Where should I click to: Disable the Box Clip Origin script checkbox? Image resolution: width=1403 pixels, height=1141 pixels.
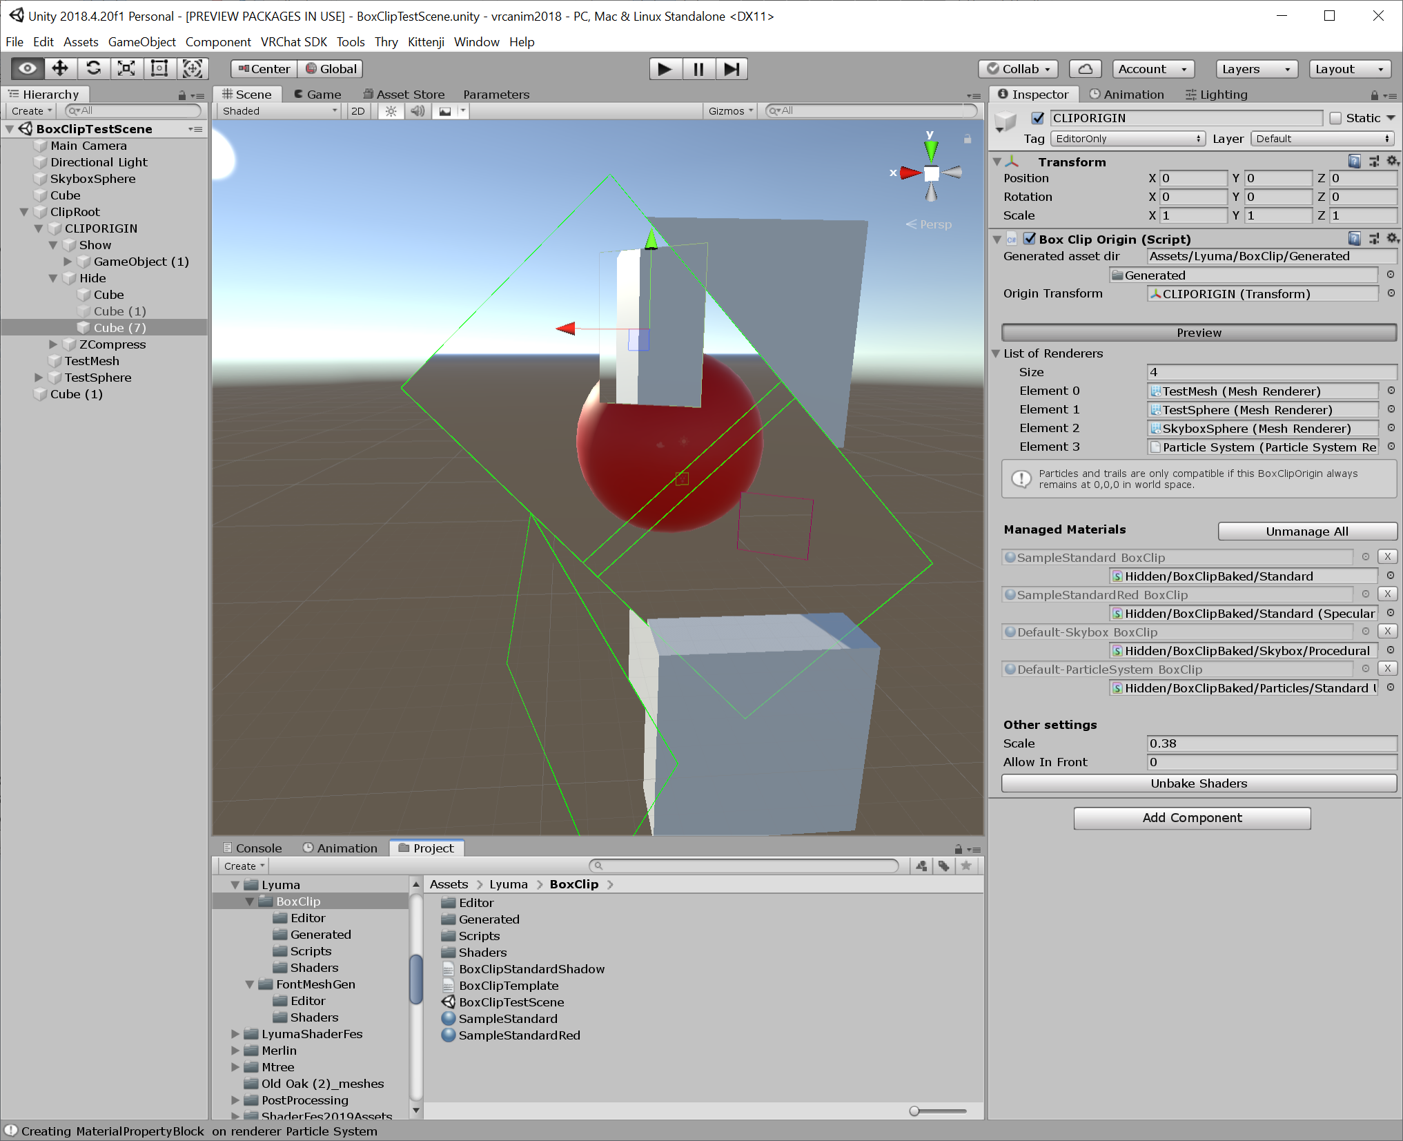click(1030, 239)
